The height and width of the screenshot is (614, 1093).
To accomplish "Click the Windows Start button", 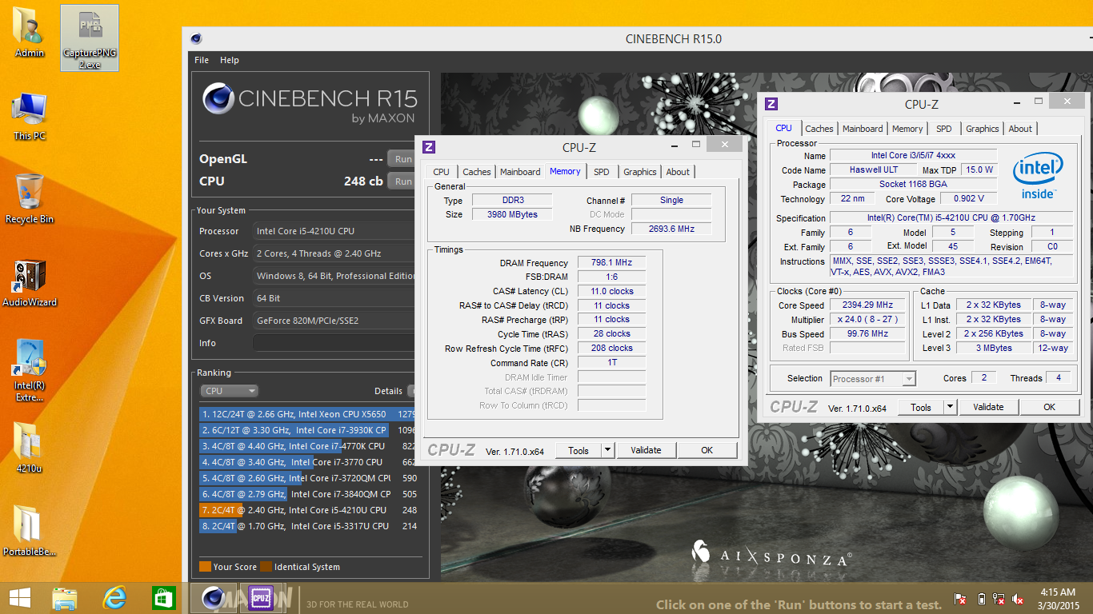I will pos(19,598).
